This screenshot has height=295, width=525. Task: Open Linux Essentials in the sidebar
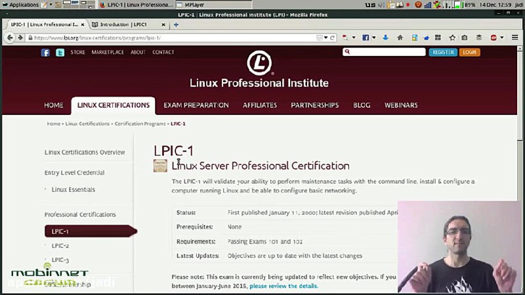pos(73,190)
